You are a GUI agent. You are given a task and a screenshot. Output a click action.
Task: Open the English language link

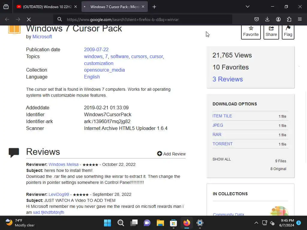(x=92, y=77)
